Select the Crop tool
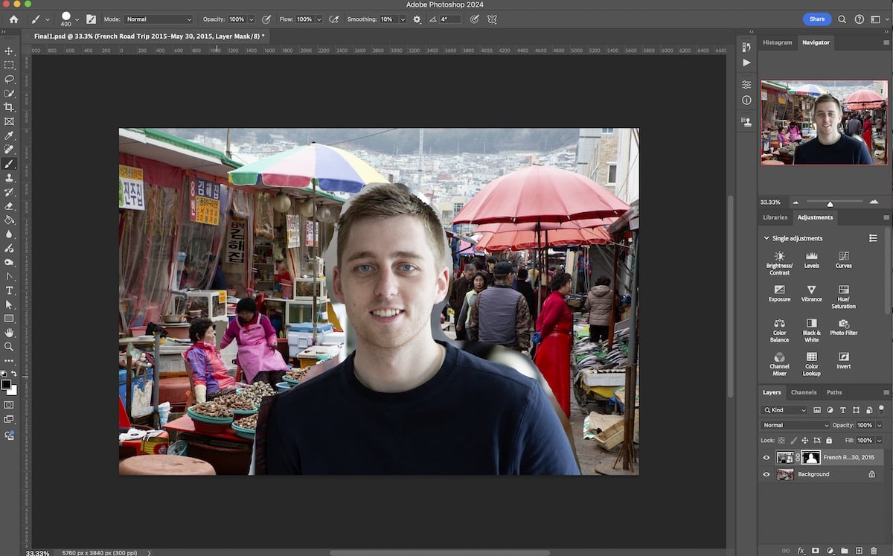The height and width of the screenshot is (556, 893). pos(10,106)
